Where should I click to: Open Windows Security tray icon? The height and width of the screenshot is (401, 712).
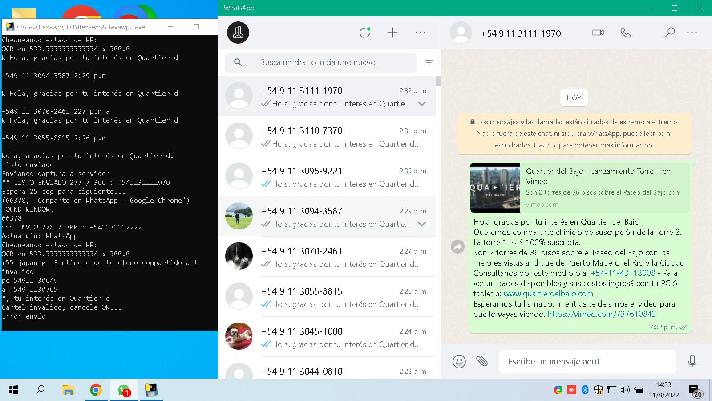(x=599, y=390)
